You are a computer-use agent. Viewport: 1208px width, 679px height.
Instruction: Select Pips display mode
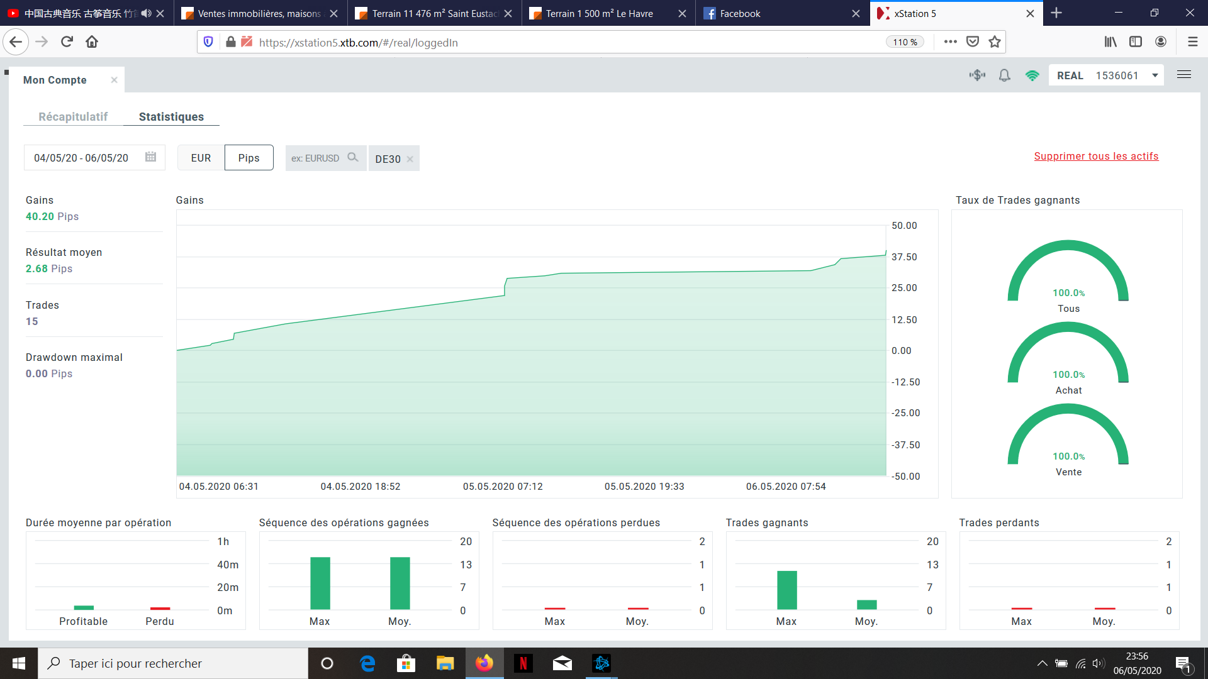pyautogui.click(x=249, y=158)
